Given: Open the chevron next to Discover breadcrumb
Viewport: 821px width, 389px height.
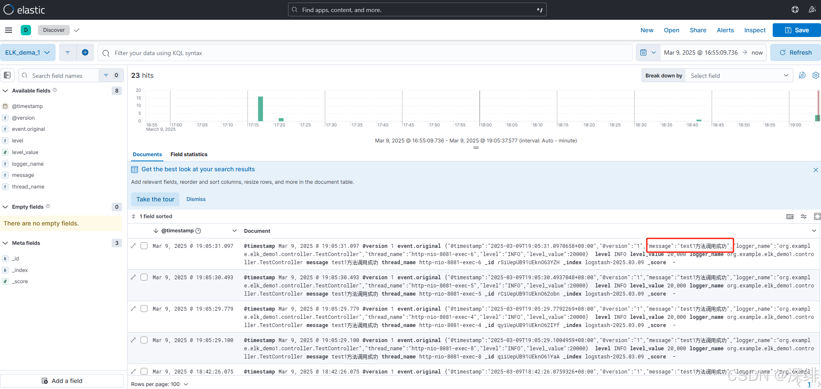Looking at the screenshot, I should click(77, 30).
